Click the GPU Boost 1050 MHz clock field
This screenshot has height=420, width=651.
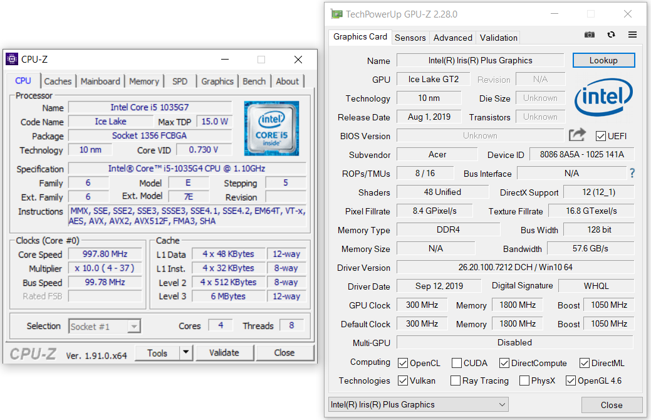[609, 305]
